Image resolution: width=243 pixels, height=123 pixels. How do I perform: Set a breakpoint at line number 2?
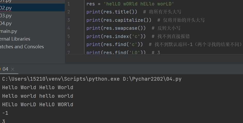(69, 12)
